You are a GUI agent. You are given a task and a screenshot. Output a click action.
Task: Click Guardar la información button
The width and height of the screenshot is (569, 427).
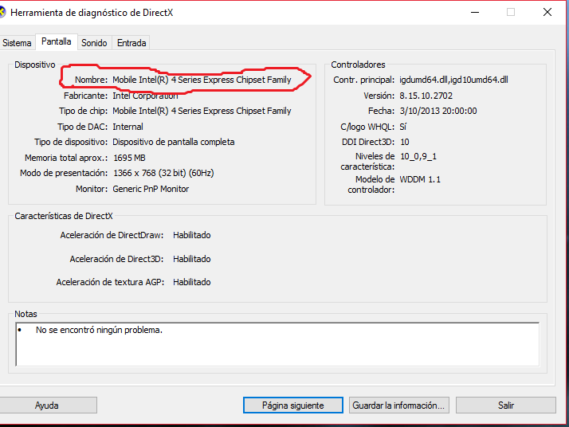(398, 405)
